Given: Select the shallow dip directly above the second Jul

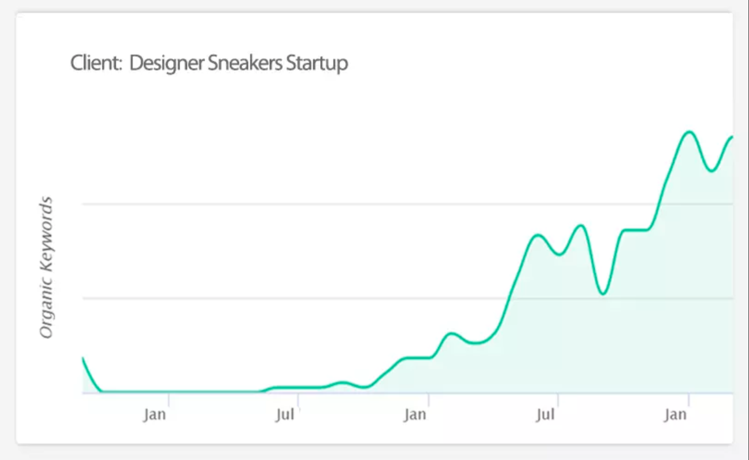Looking at the screenshot, I should click(559, 255).
